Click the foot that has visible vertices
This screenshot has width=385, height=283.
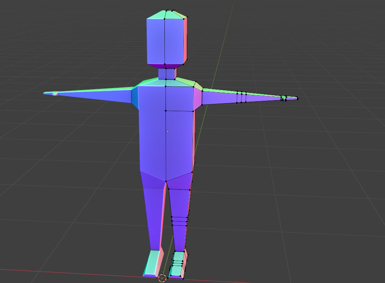click(177, 264)
